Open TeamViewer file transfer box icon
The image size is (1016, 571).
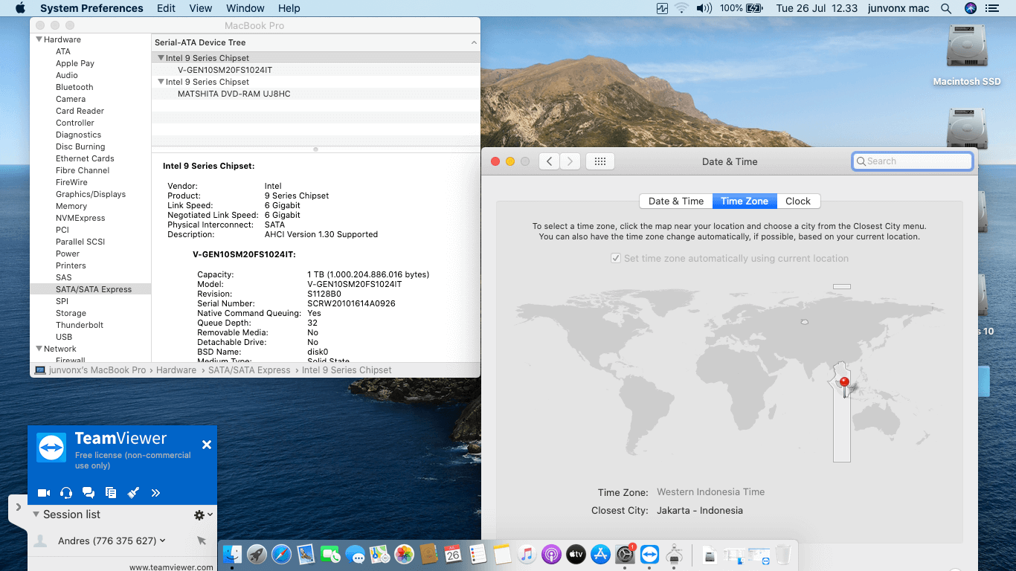pos(111,493)
